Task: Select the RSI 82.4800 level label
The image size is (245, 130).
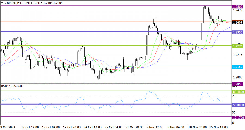Action: [238, 92]
